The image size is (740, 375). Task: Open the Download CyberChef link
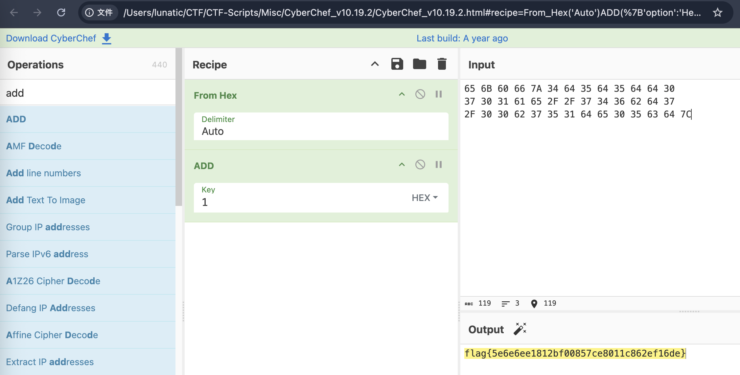(x=51, y=38)
